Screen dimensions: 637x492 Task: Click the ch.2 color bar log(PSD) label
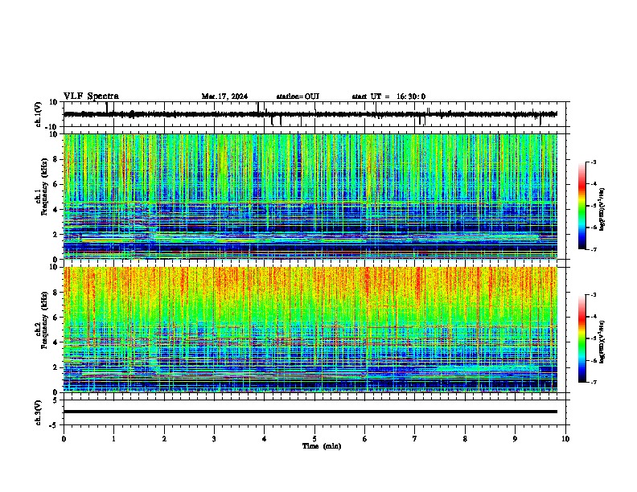coord(602,342)
